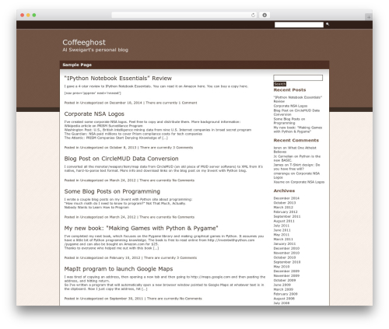Image resolution: width=389 pixels, height=329 pixels.
Task: Focus the sidebar search input box
Action: [x=298, y=78]
